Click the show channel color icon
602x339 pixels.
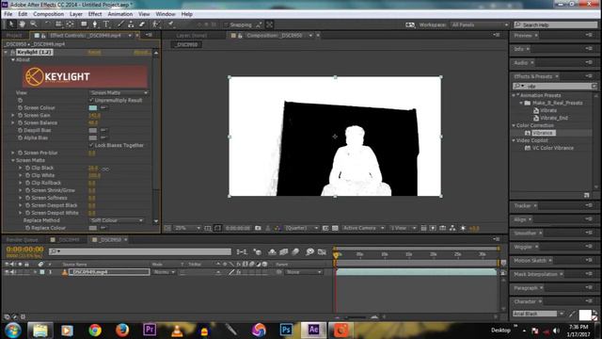click(277, 228)
